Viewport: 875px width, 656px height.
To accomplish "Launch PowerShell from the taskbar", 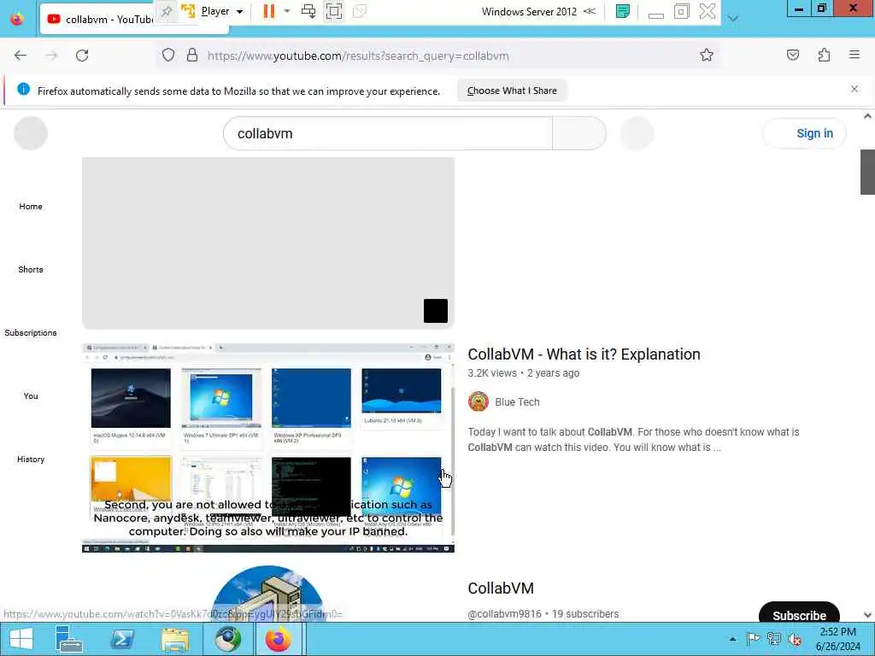I will coord(122,639).
